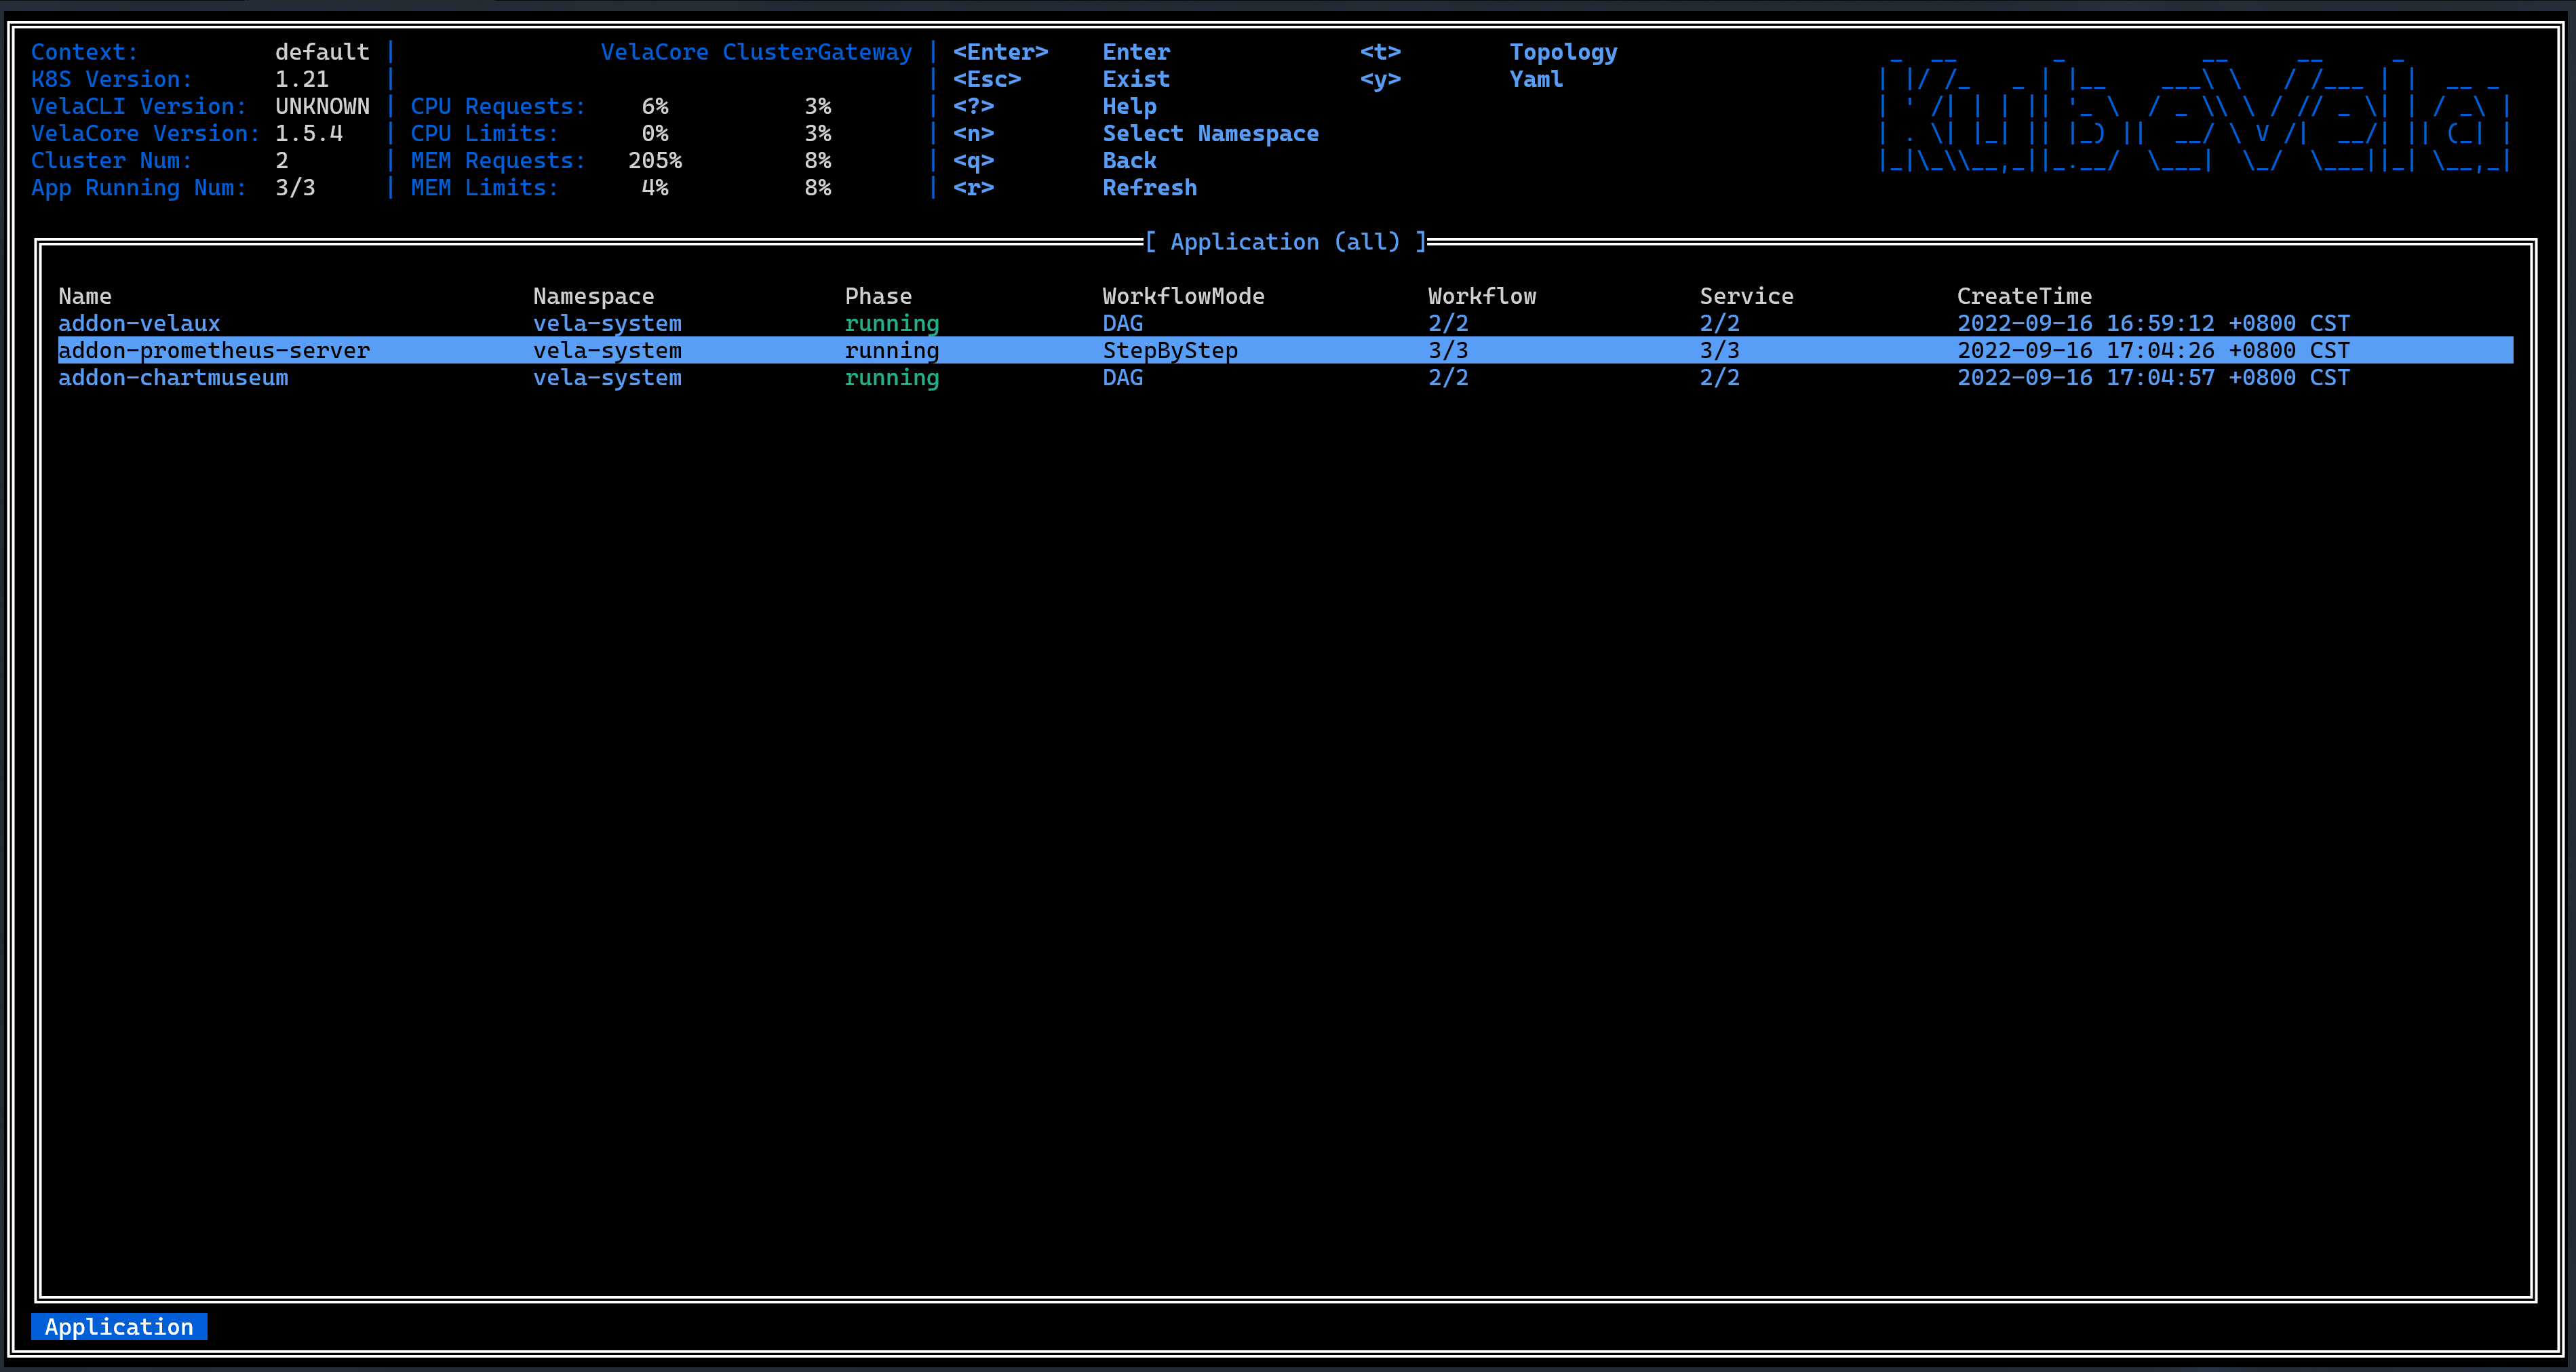Click the 3/3 Service cell
This screenshot has height=1372, width=2576.
pos(1719,350)
